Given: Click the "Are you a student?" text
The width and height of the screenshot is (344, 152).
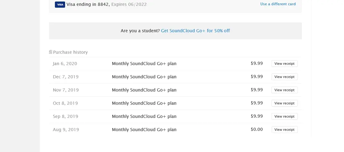Looking at the screenshot, I should pos(140,31).
